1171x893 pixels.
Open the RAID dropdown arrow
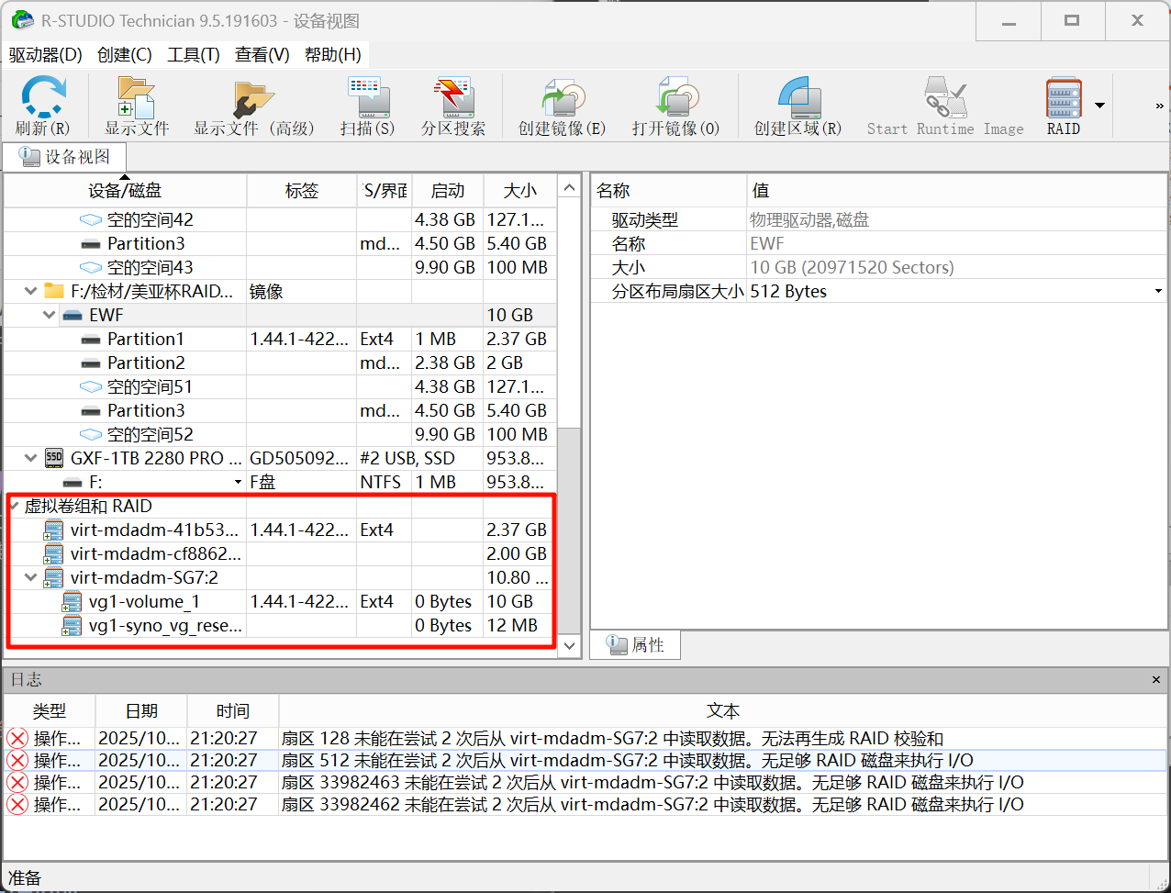pos(1099,106)
